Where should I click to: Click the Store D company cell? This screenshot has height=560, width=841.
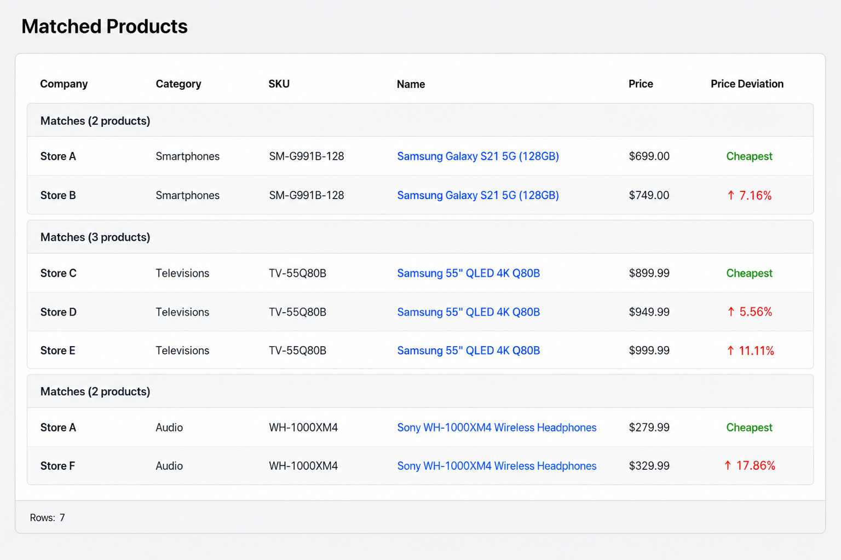point(59,312)
